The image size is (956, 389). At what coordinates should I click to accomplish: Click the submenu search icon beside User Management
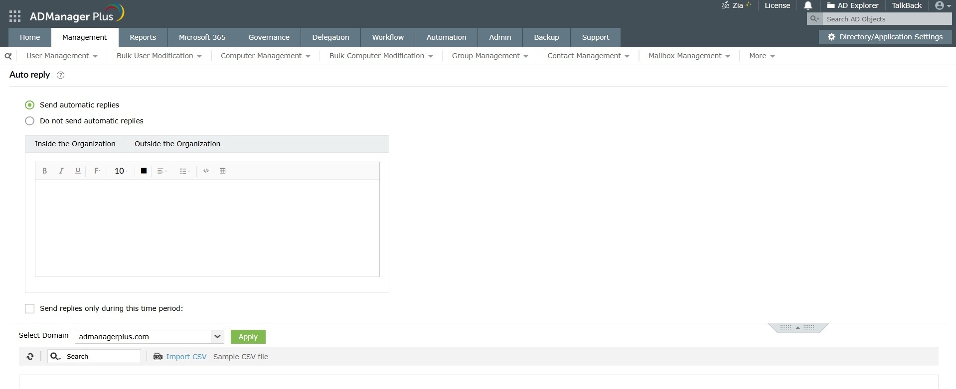pos(8,56)
